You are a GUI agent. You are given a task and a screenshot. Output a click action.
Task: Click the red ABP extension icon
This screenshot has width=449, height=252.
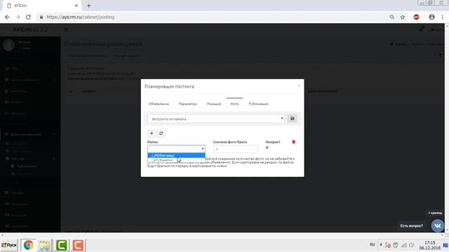[416, 17]
